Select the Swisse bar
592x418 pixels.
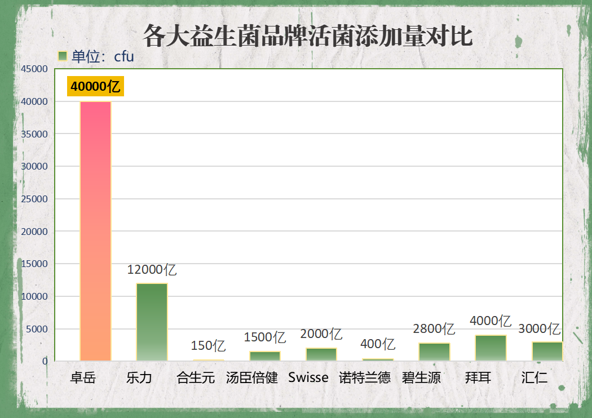(x=321, y=354)
